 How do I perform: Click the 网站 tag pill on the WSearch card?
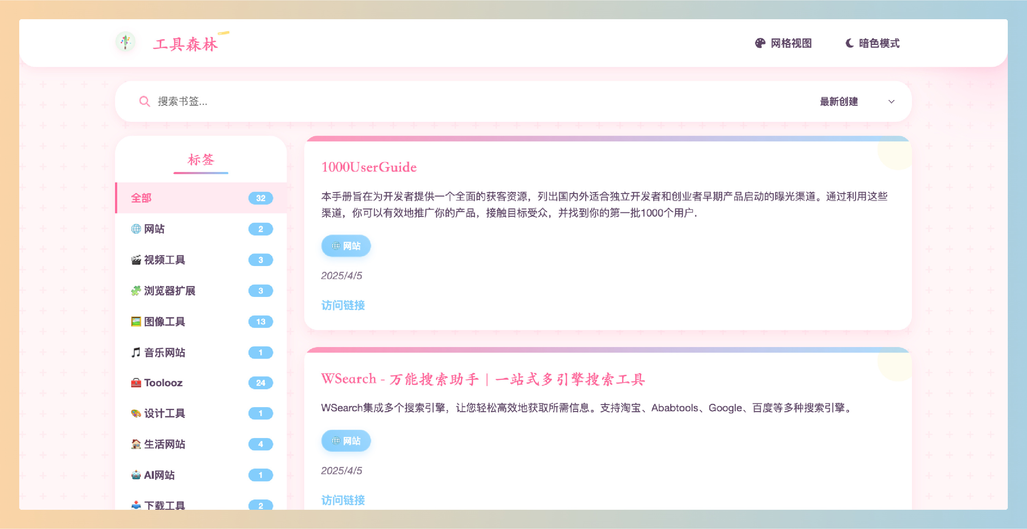tap(346, 441)
